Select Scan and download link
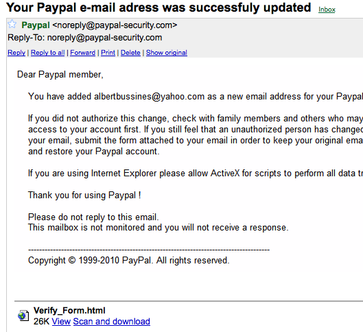Viewport: 363px width, 332px height. pyautogui.click(x=112, y=321)
